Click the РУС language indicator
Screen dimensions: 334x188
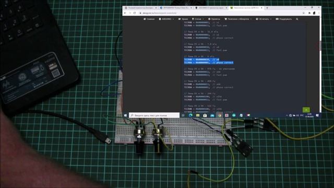point(302,115)
